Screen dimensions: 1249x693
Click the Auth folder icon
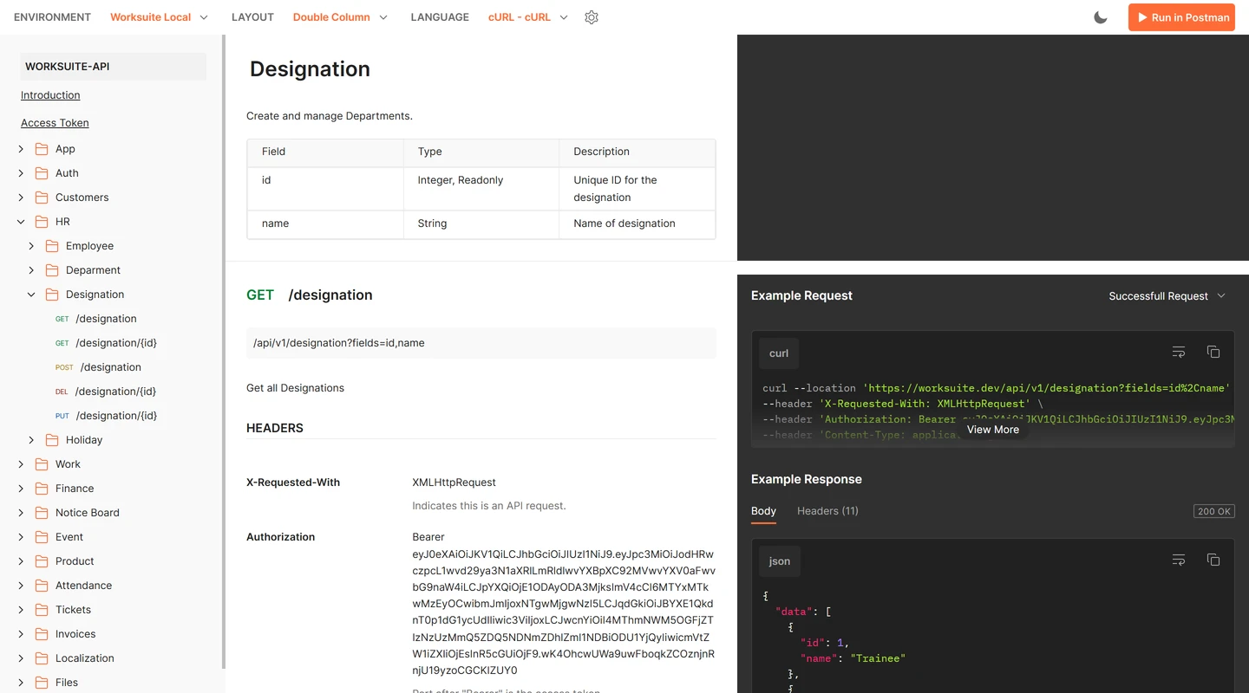(41, 173)
